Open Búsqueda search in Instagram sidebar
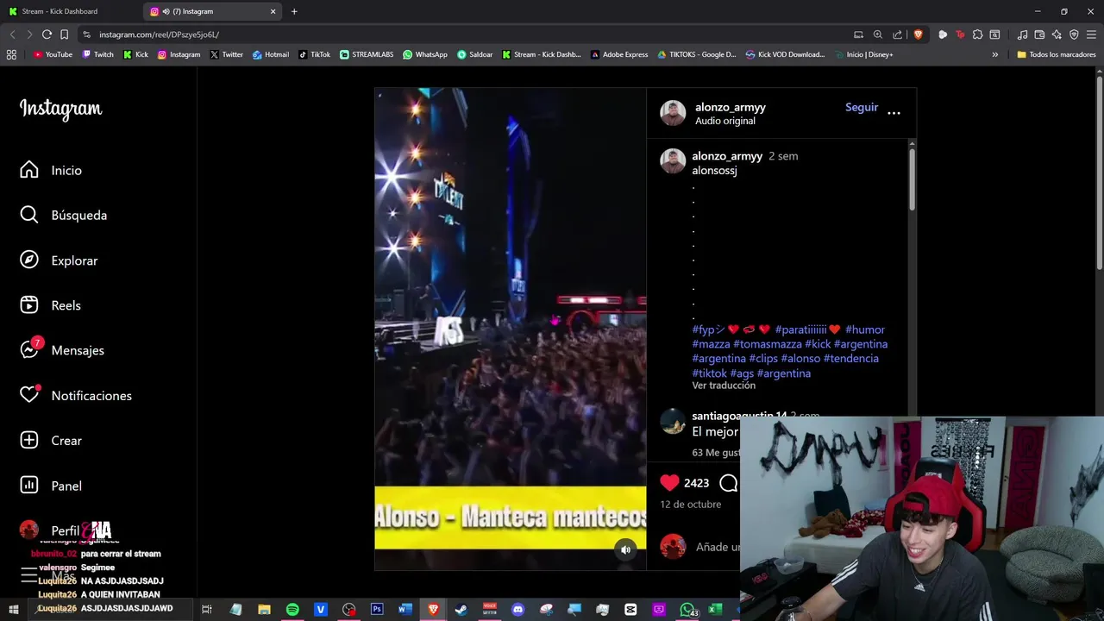 tap(29, 215)
